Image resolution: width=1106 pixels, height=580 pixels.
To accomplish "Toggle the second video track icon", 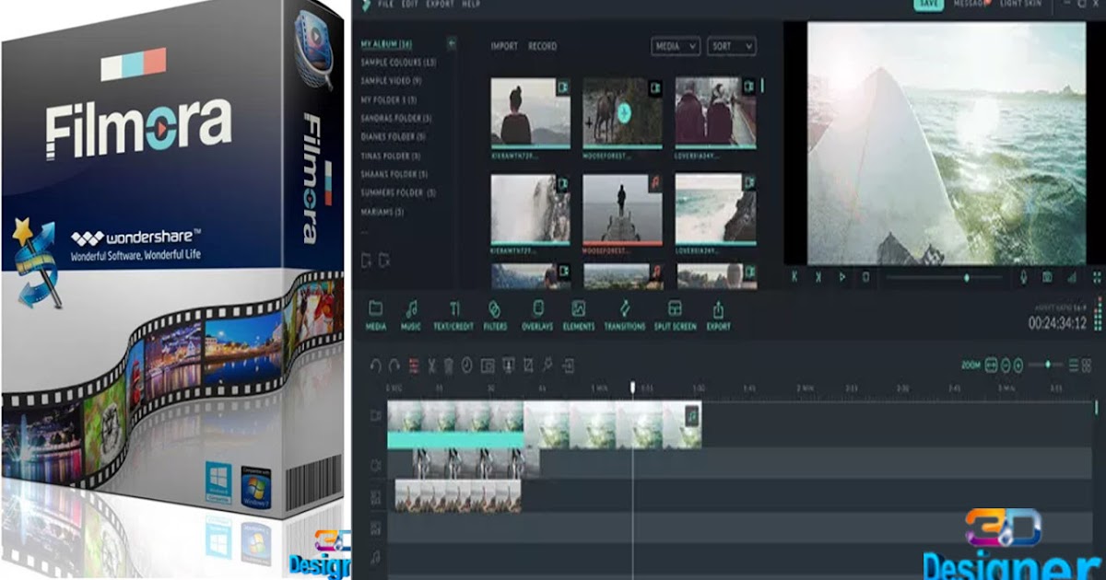I will pyautogui.click(x=376, y=466).
